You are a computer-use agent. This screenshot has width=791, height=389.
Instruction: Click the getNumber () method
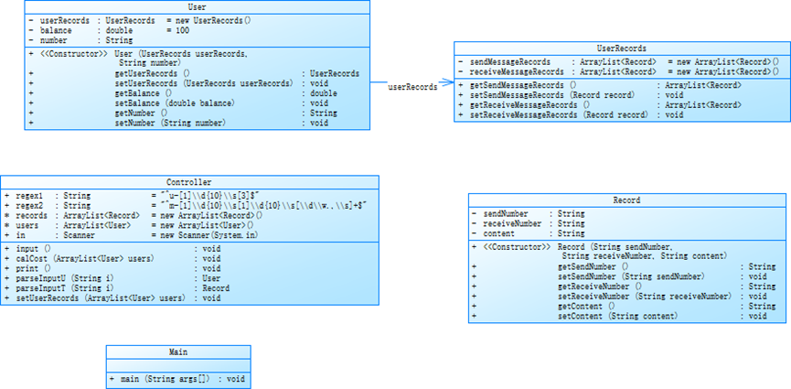[183, 113]
